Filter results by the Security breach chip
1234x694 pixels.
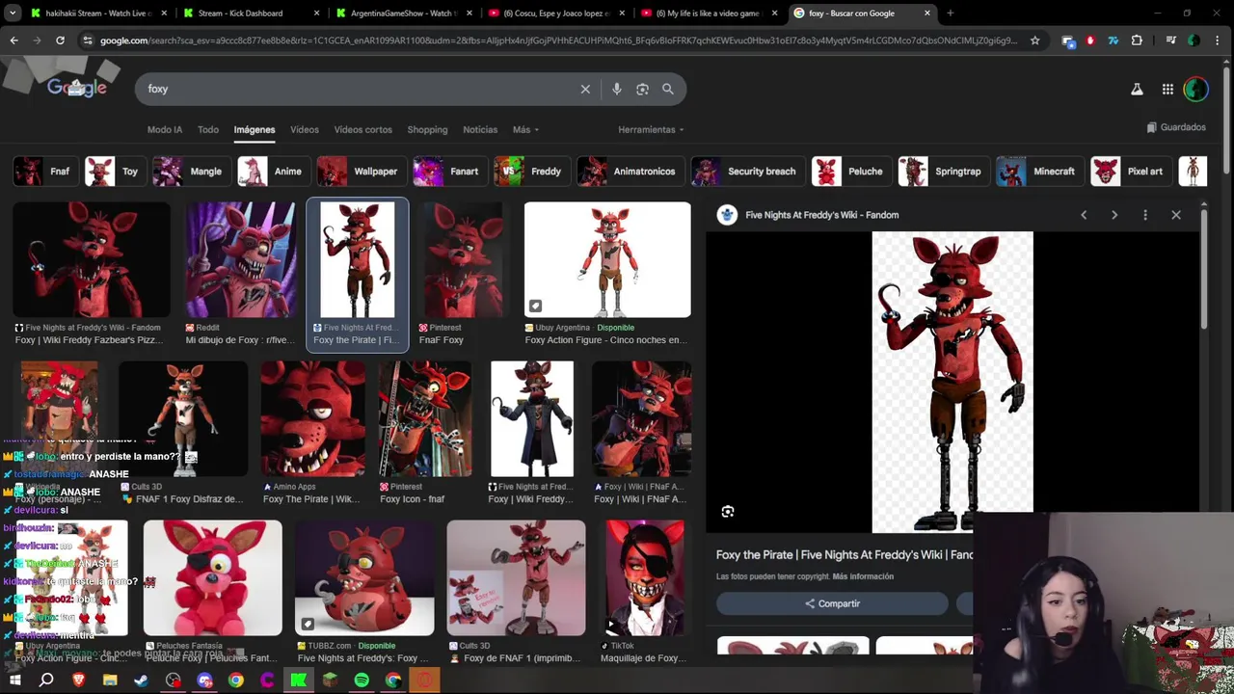748,172
